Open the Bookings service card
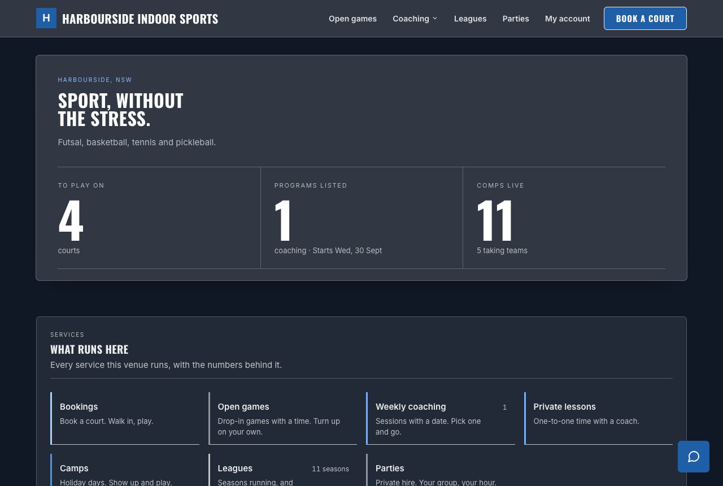The width and height of the screenshot is (723, 486). pyautogui.click(x=125, y=418)
